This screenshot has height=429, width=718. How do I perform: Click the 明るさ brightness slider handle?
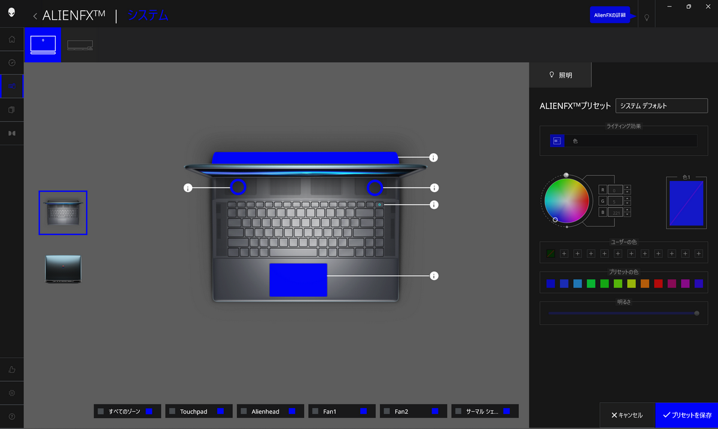[x=696, y=313]
